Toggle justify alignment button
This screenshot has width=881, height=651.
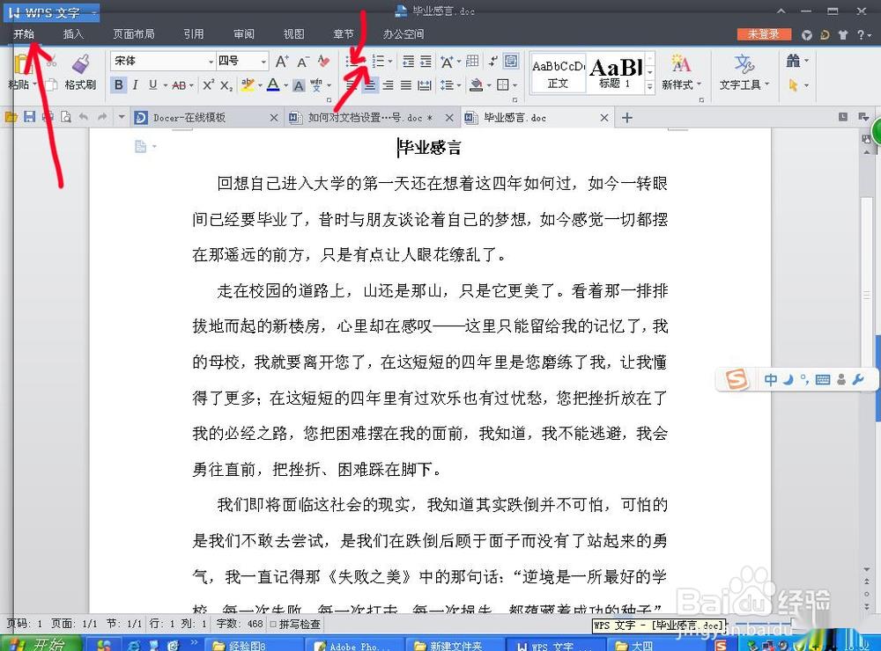point(405,85)
